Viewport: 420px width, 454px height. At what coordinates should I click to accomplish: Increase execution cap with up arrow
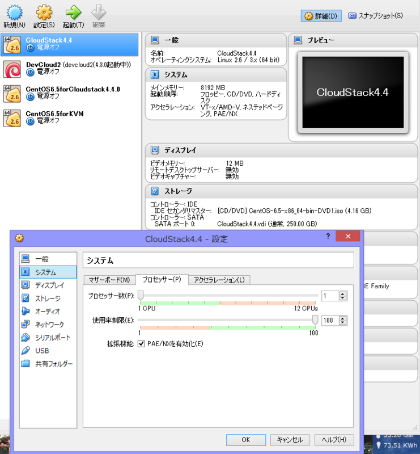click(343, 318)
